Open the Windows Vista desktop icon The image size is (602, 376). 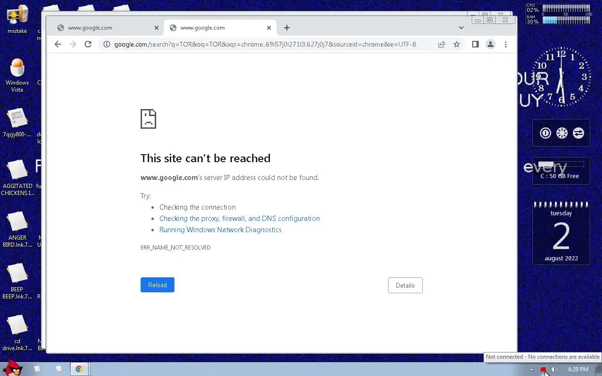tap(17, 75)
